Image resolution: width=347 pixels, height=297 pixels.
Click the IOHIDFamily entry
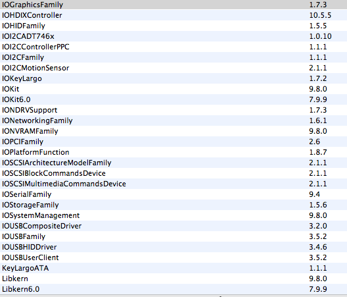(173, 26)
